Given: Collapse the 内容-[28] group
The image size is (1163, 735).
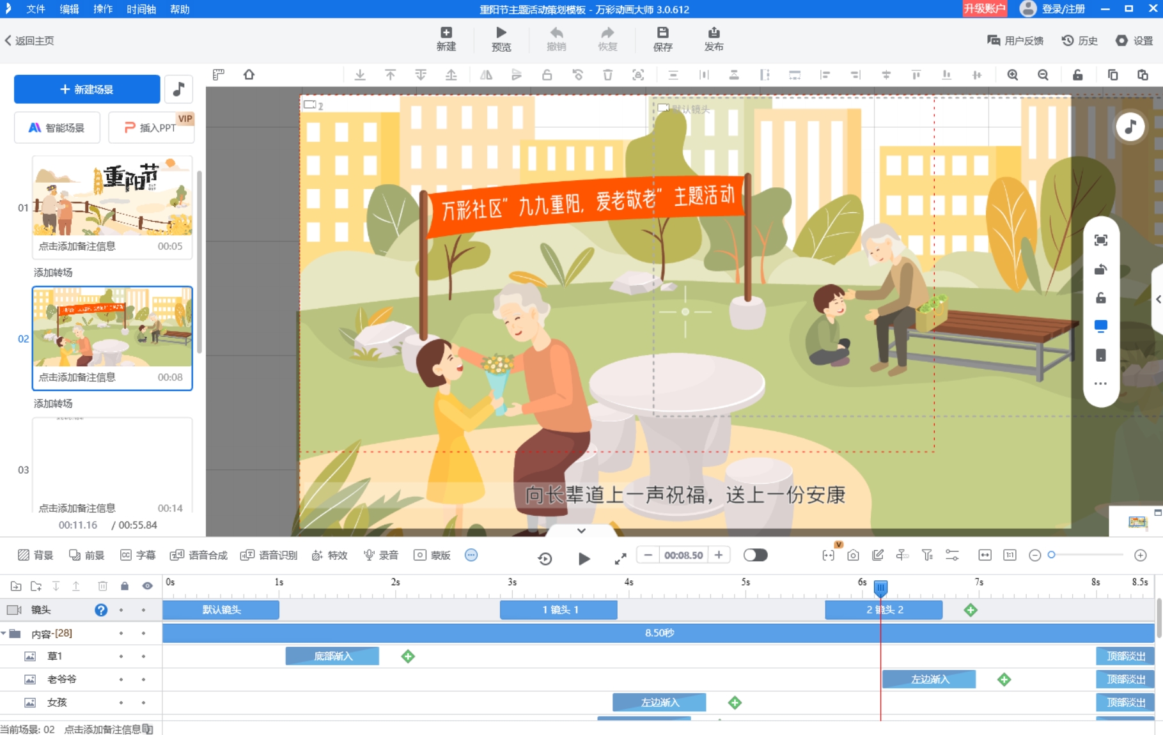Looking at the screenshot, I should (4, 633).
